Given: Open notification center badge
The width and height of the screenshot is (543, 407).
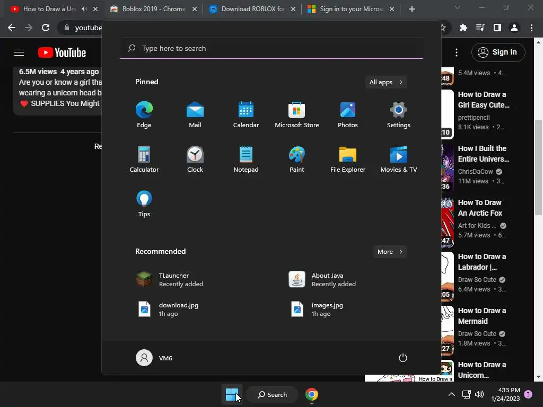Looking at the screenshot, I should tap(528, 394).
